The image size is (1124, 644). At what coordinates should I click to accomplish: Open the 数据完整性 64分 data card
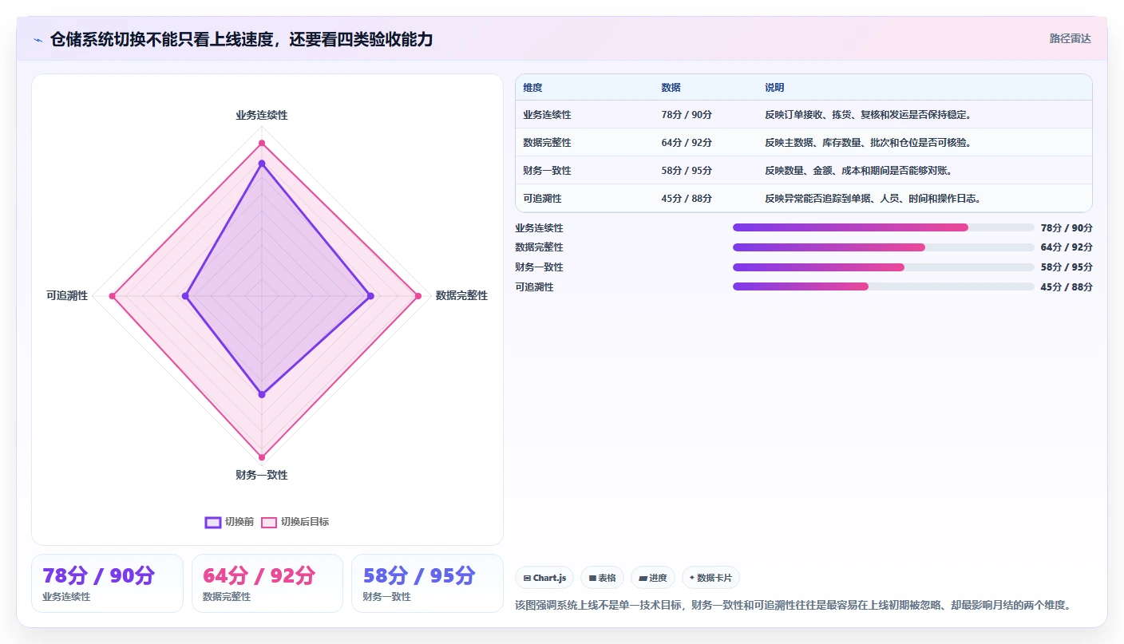tap(267, 583)
